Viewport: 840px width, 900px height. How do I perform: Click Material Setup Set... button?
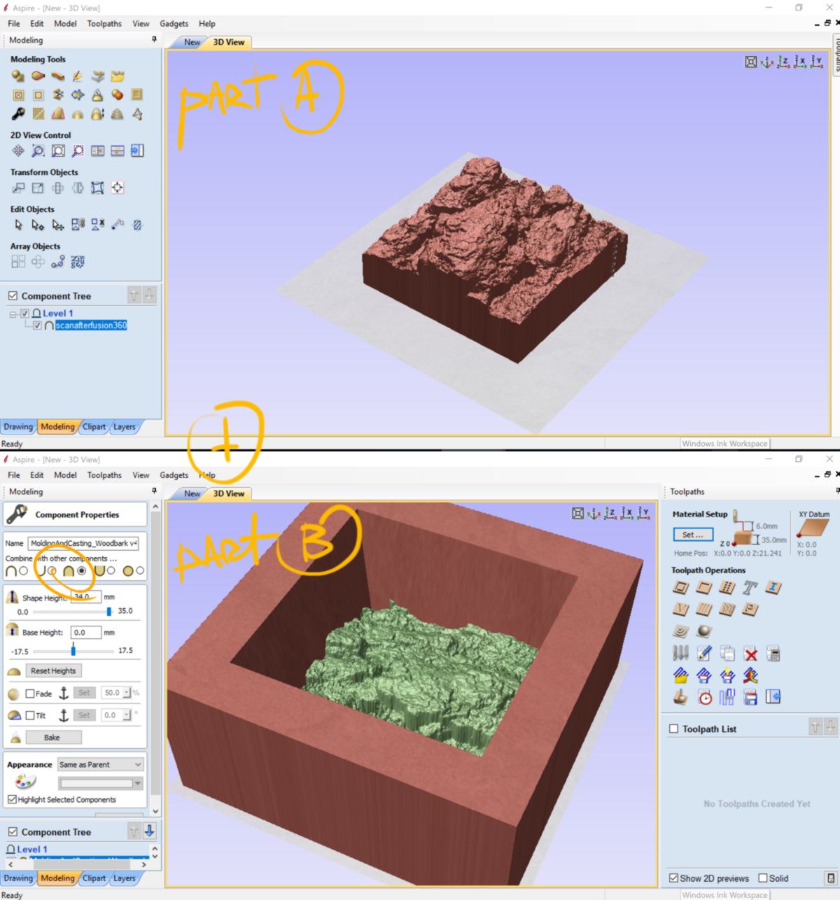click(x=693, y=535)
